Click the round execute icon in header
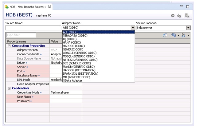199x129 pixels. coord(173,16)
